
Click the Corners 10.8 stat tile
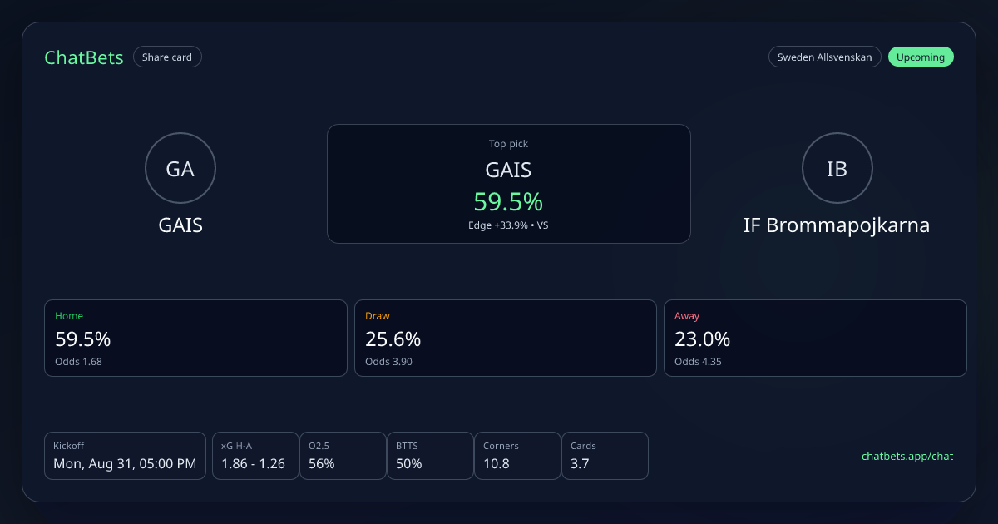[517, 456]
